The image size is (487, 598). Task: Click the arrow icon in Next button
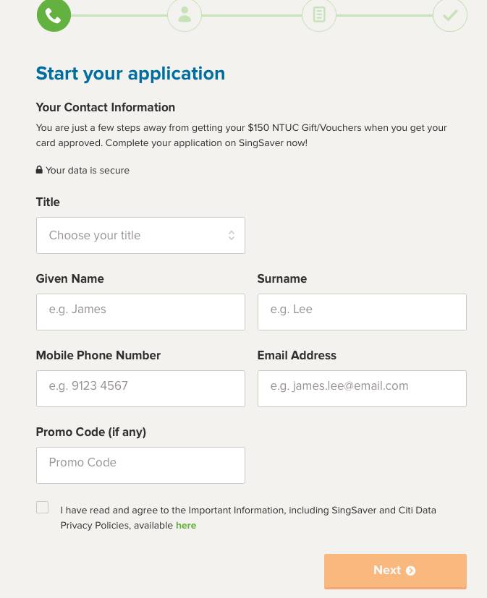click(411, 571)
